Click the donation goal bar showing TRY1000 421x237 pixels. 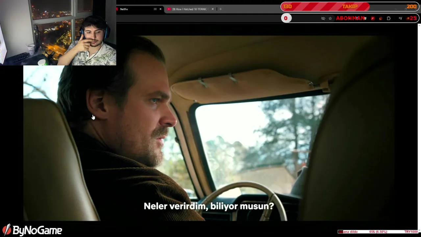point(378,232)
